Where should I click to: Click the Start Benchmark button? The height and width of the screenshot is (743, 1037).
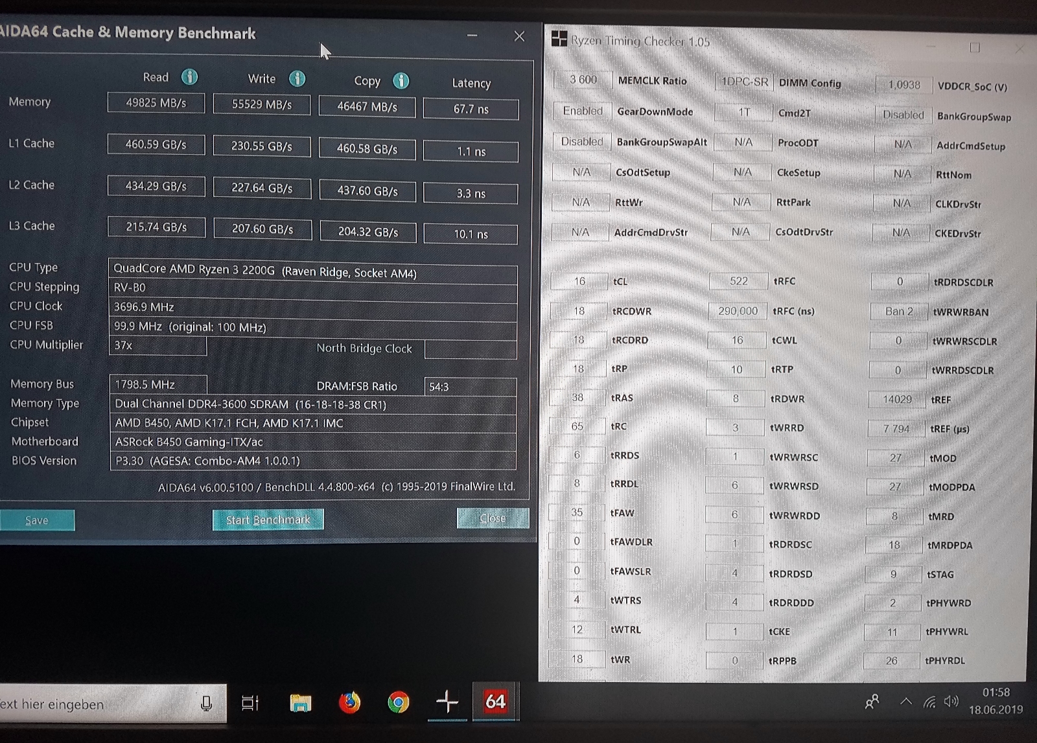click(x=268, y=520)
